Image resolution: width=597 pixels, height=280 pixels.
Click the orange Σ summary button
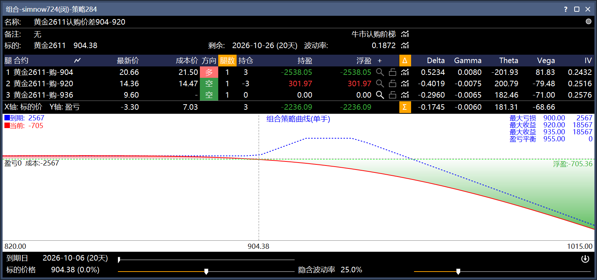[x=405, y=107]
